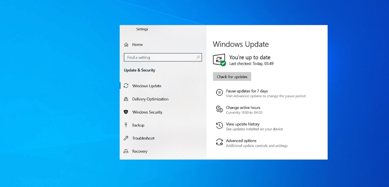Open Change active hours link text
The image size is (389, 187).
point(243,107)
